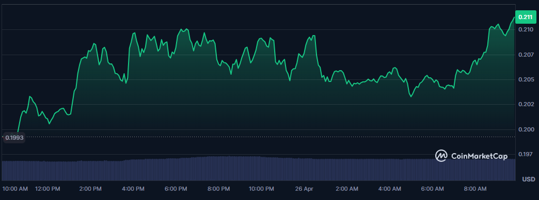539x200 pixels.
Task: Click the 10:00 AM time label
Action: pyautogui.click(x=15, y=189)
